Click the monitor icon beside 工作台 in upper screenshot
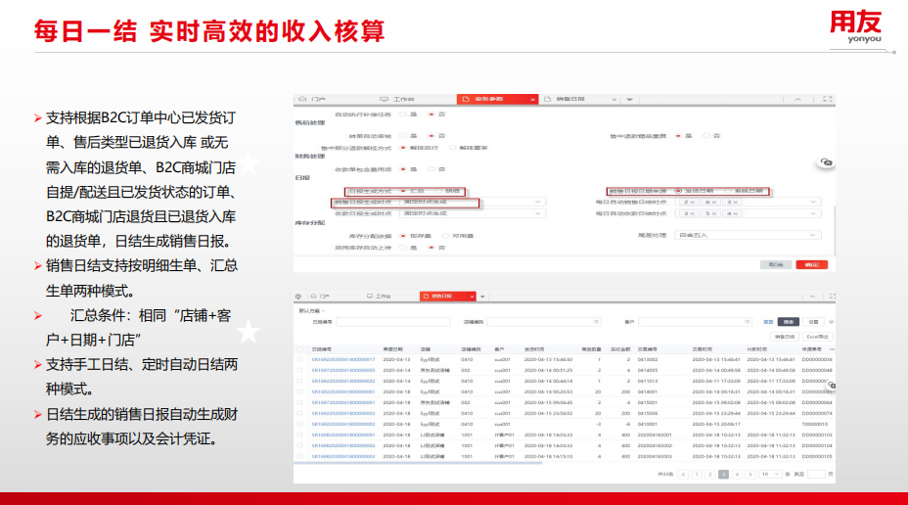The image size is (908, 505). (384, 99)
